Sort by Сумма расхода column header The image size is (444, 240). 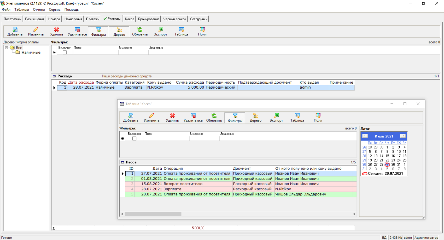(190, 82)
